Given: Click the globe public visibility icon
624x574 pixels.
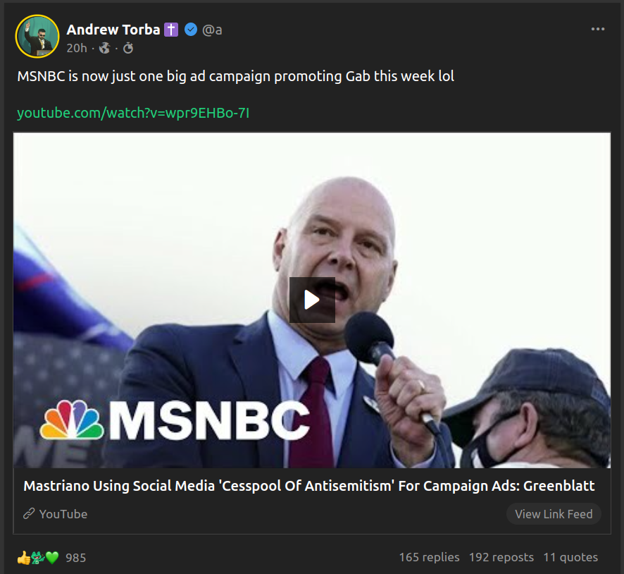Looking at the screenshot, I should click(105, 48).
